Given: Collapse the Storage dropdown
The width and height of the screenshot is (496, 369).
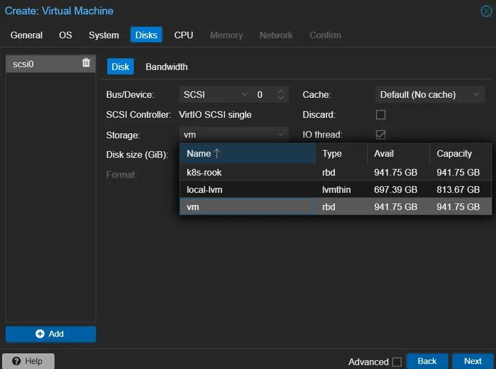Looking at the screenshot, I should click(280, 134).
